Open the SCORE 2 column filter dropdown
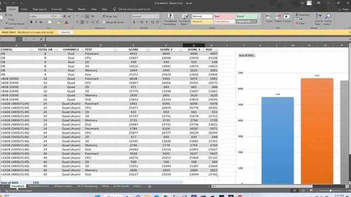 [x=180, y=50]
